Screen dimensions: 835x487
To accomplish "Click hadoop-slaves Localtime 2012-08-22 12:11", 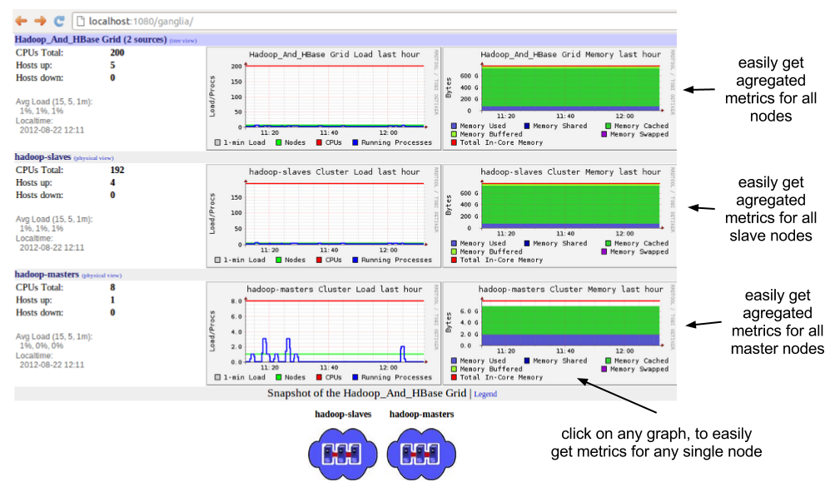I will [52, 247].
